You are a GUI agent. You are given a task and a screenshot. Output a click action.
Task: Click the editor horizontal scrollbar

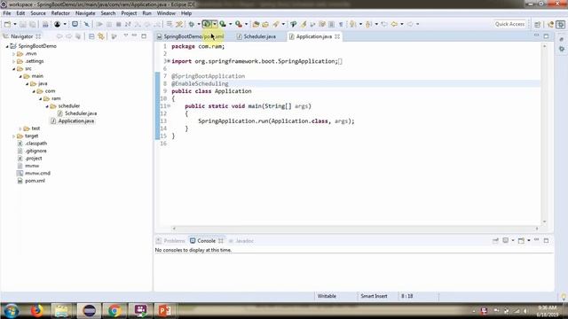(355, 229)
